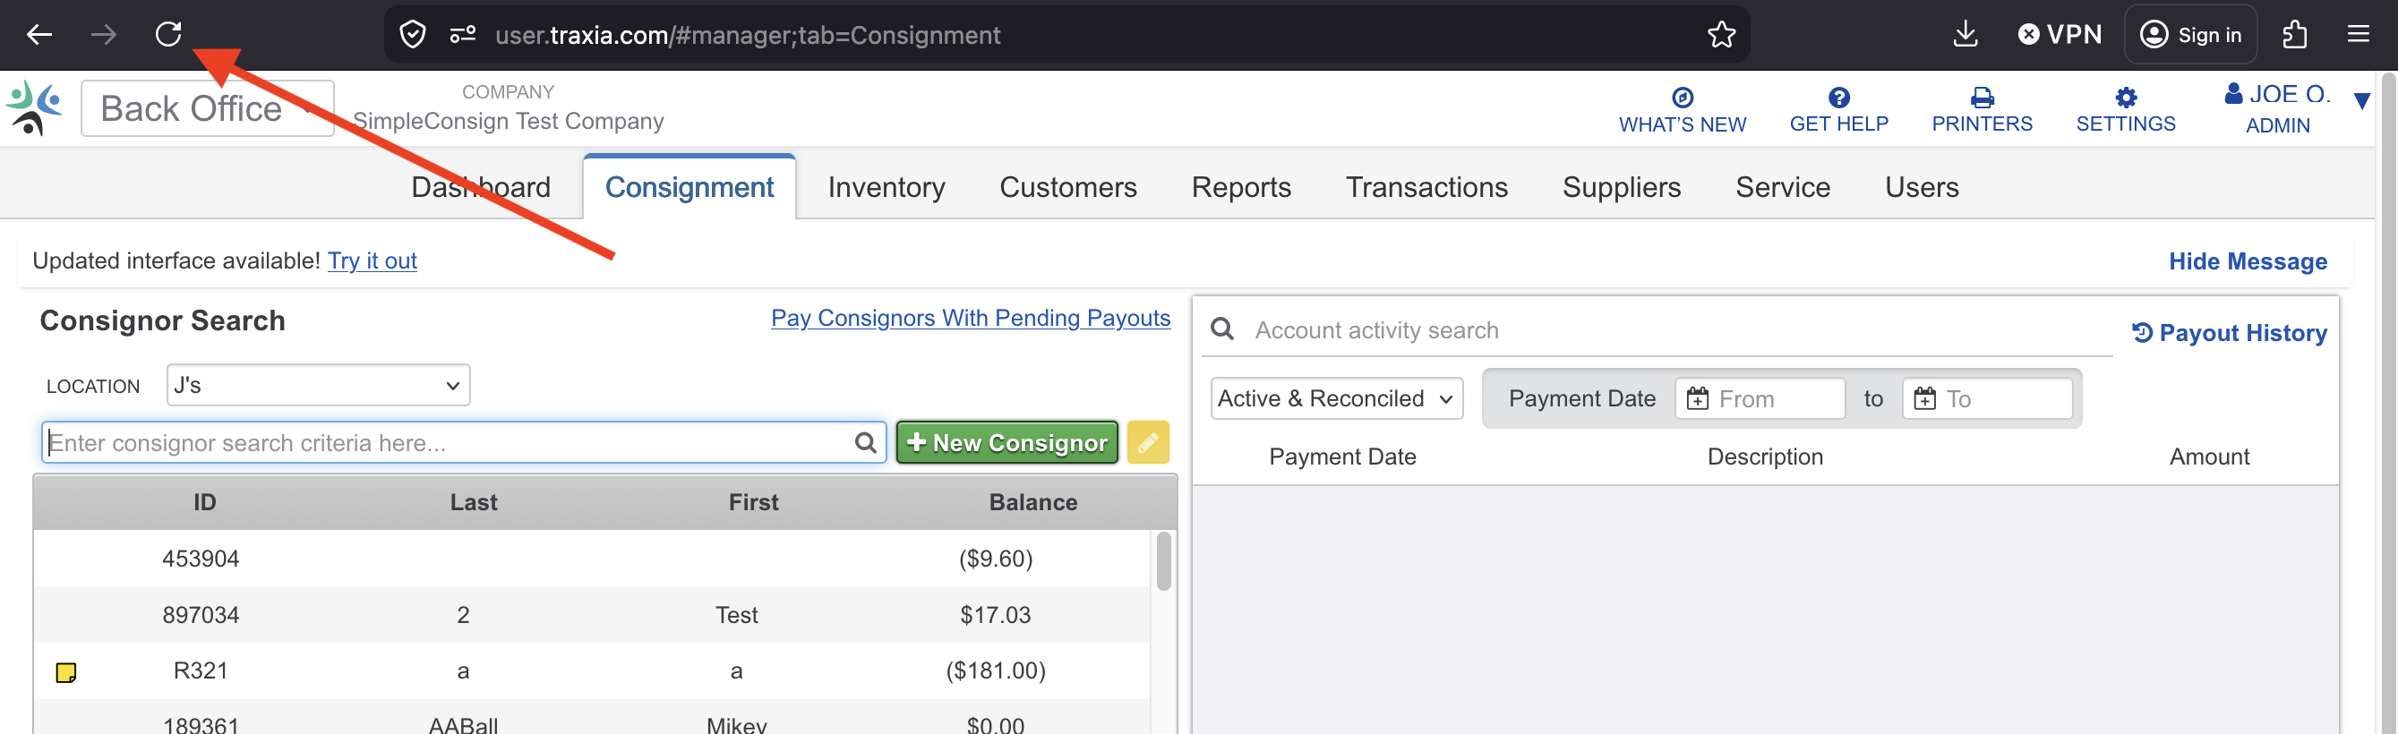Viewport: 2398px width, 734px height.
Task: Open browser downloads icon
Action: (x=1965, y=34)
